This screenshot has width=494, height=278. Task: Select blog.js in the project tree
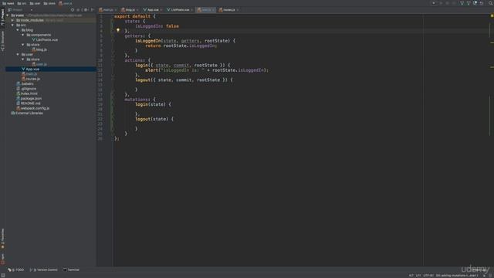(39, 49)
